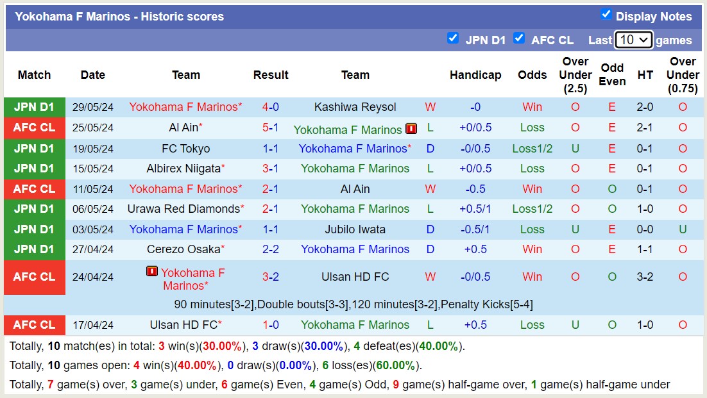707x398 pixels.
Task: Click the Jubilo Iwata team name
Action: pyautogui.click(x=355, y=229)
